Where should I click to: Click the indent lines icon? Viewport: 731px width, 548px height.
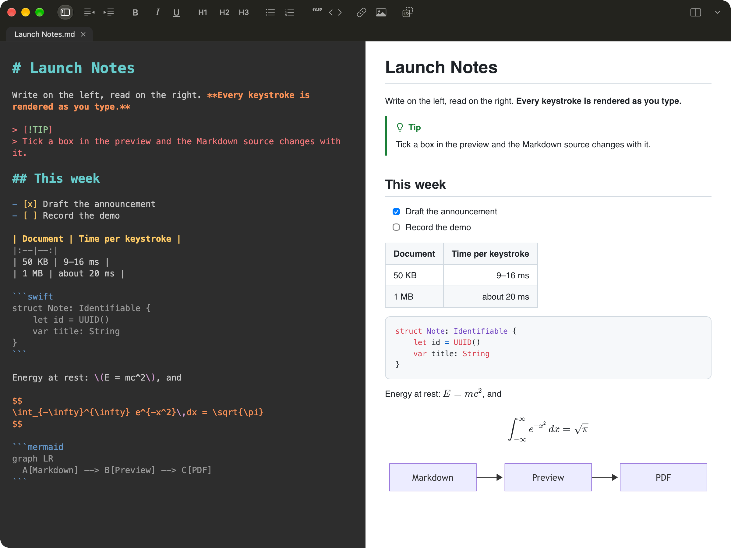point(109,12)
